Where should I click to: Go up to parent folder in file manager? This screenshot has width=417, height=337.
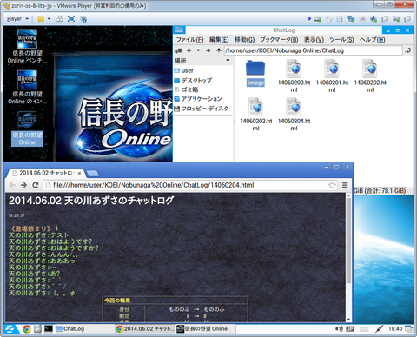coord(219,50)
